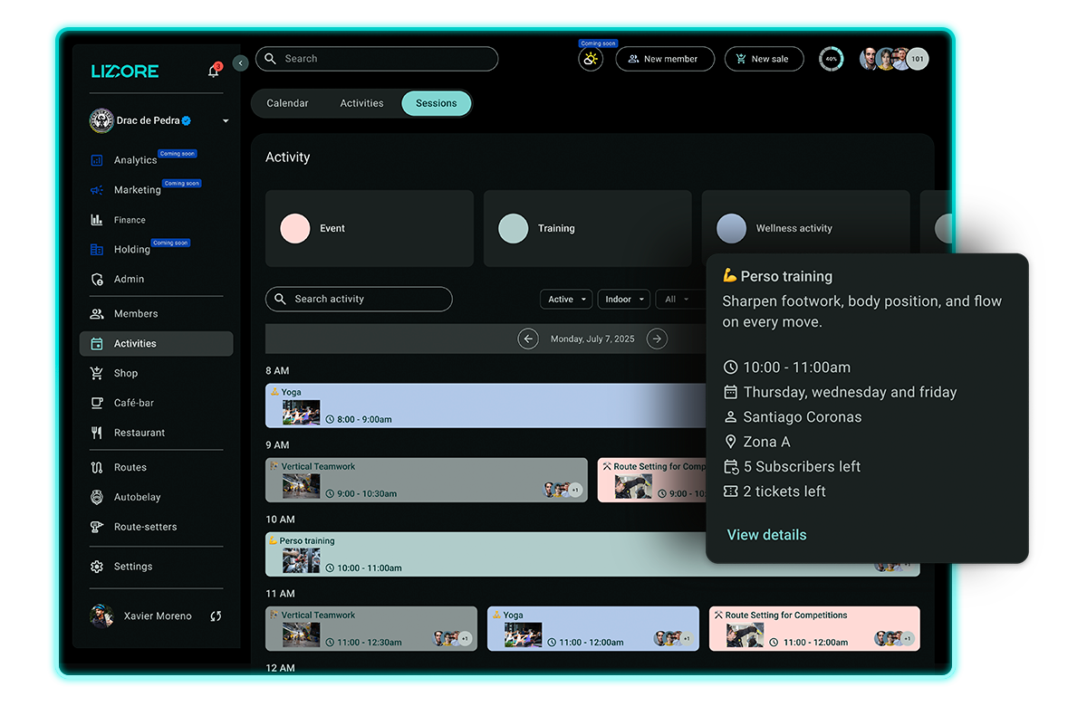Screen dimensions: 1087x706
Task: Open the Active status filter dropdown
Action: point(566,299)
